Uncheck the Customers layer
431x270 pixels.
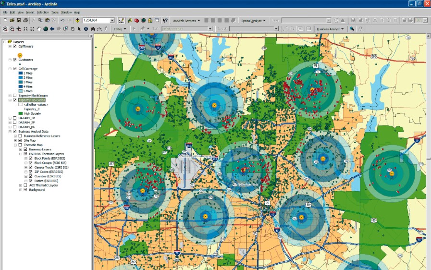[15, 60]
